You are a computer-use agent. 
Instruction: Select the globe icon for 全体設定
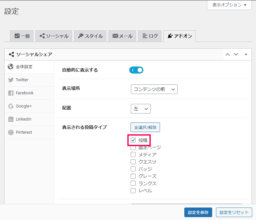coord(11,67)
